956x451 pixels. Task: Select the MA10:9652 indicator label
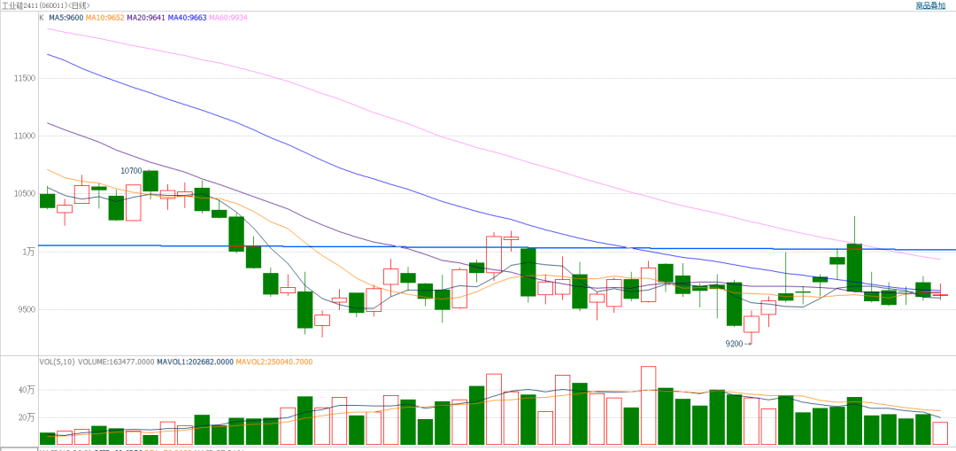coord(104,18)
